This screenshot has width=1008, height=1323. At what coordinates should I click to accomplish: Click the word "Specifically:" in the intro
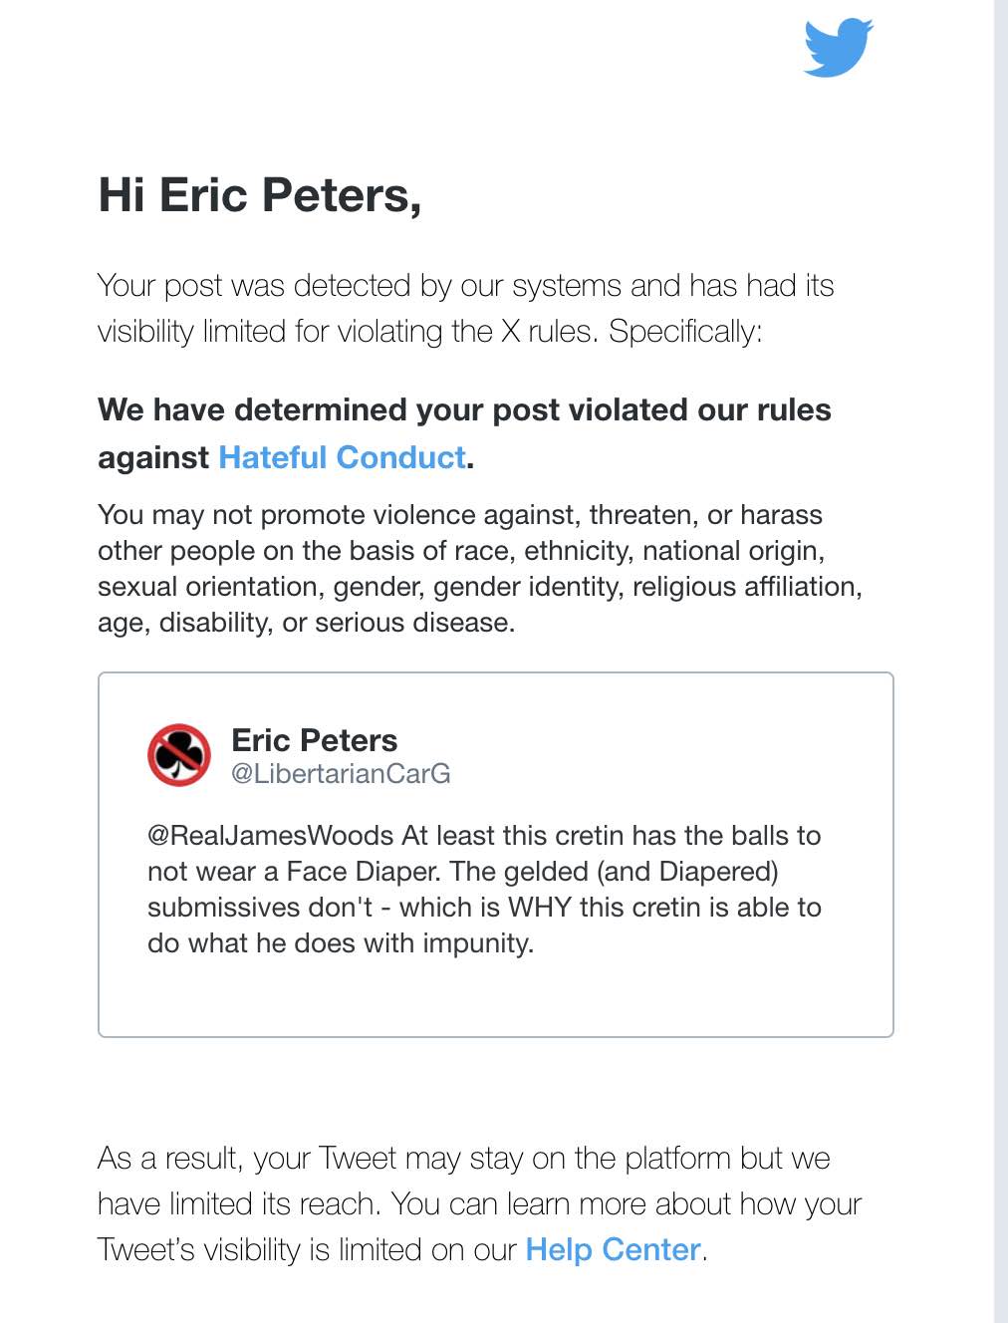click(685, 331)
